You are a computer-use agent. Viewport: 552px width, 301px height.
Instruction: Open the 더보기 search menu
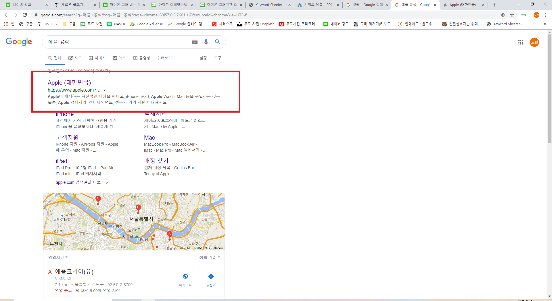point(164,58)
